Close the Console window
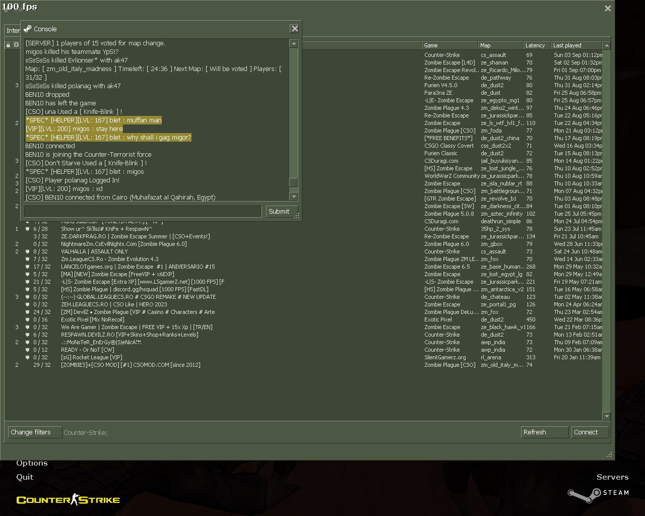Viewport: 645px width, 516px height. pos(295,29)
